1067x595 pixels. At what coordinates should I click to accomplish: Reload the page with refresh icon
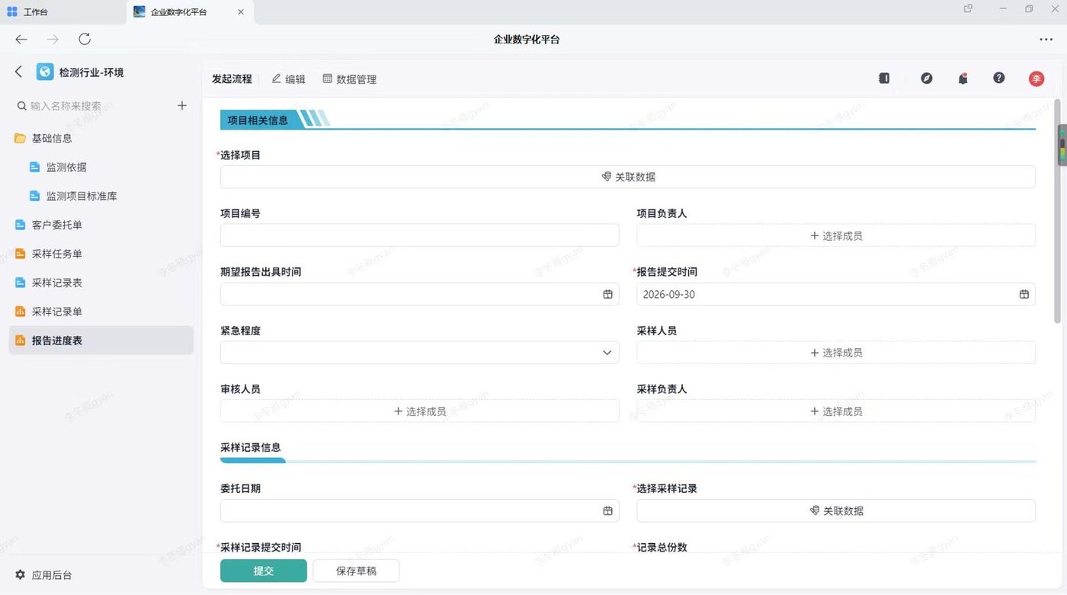(x=85, y=40)
